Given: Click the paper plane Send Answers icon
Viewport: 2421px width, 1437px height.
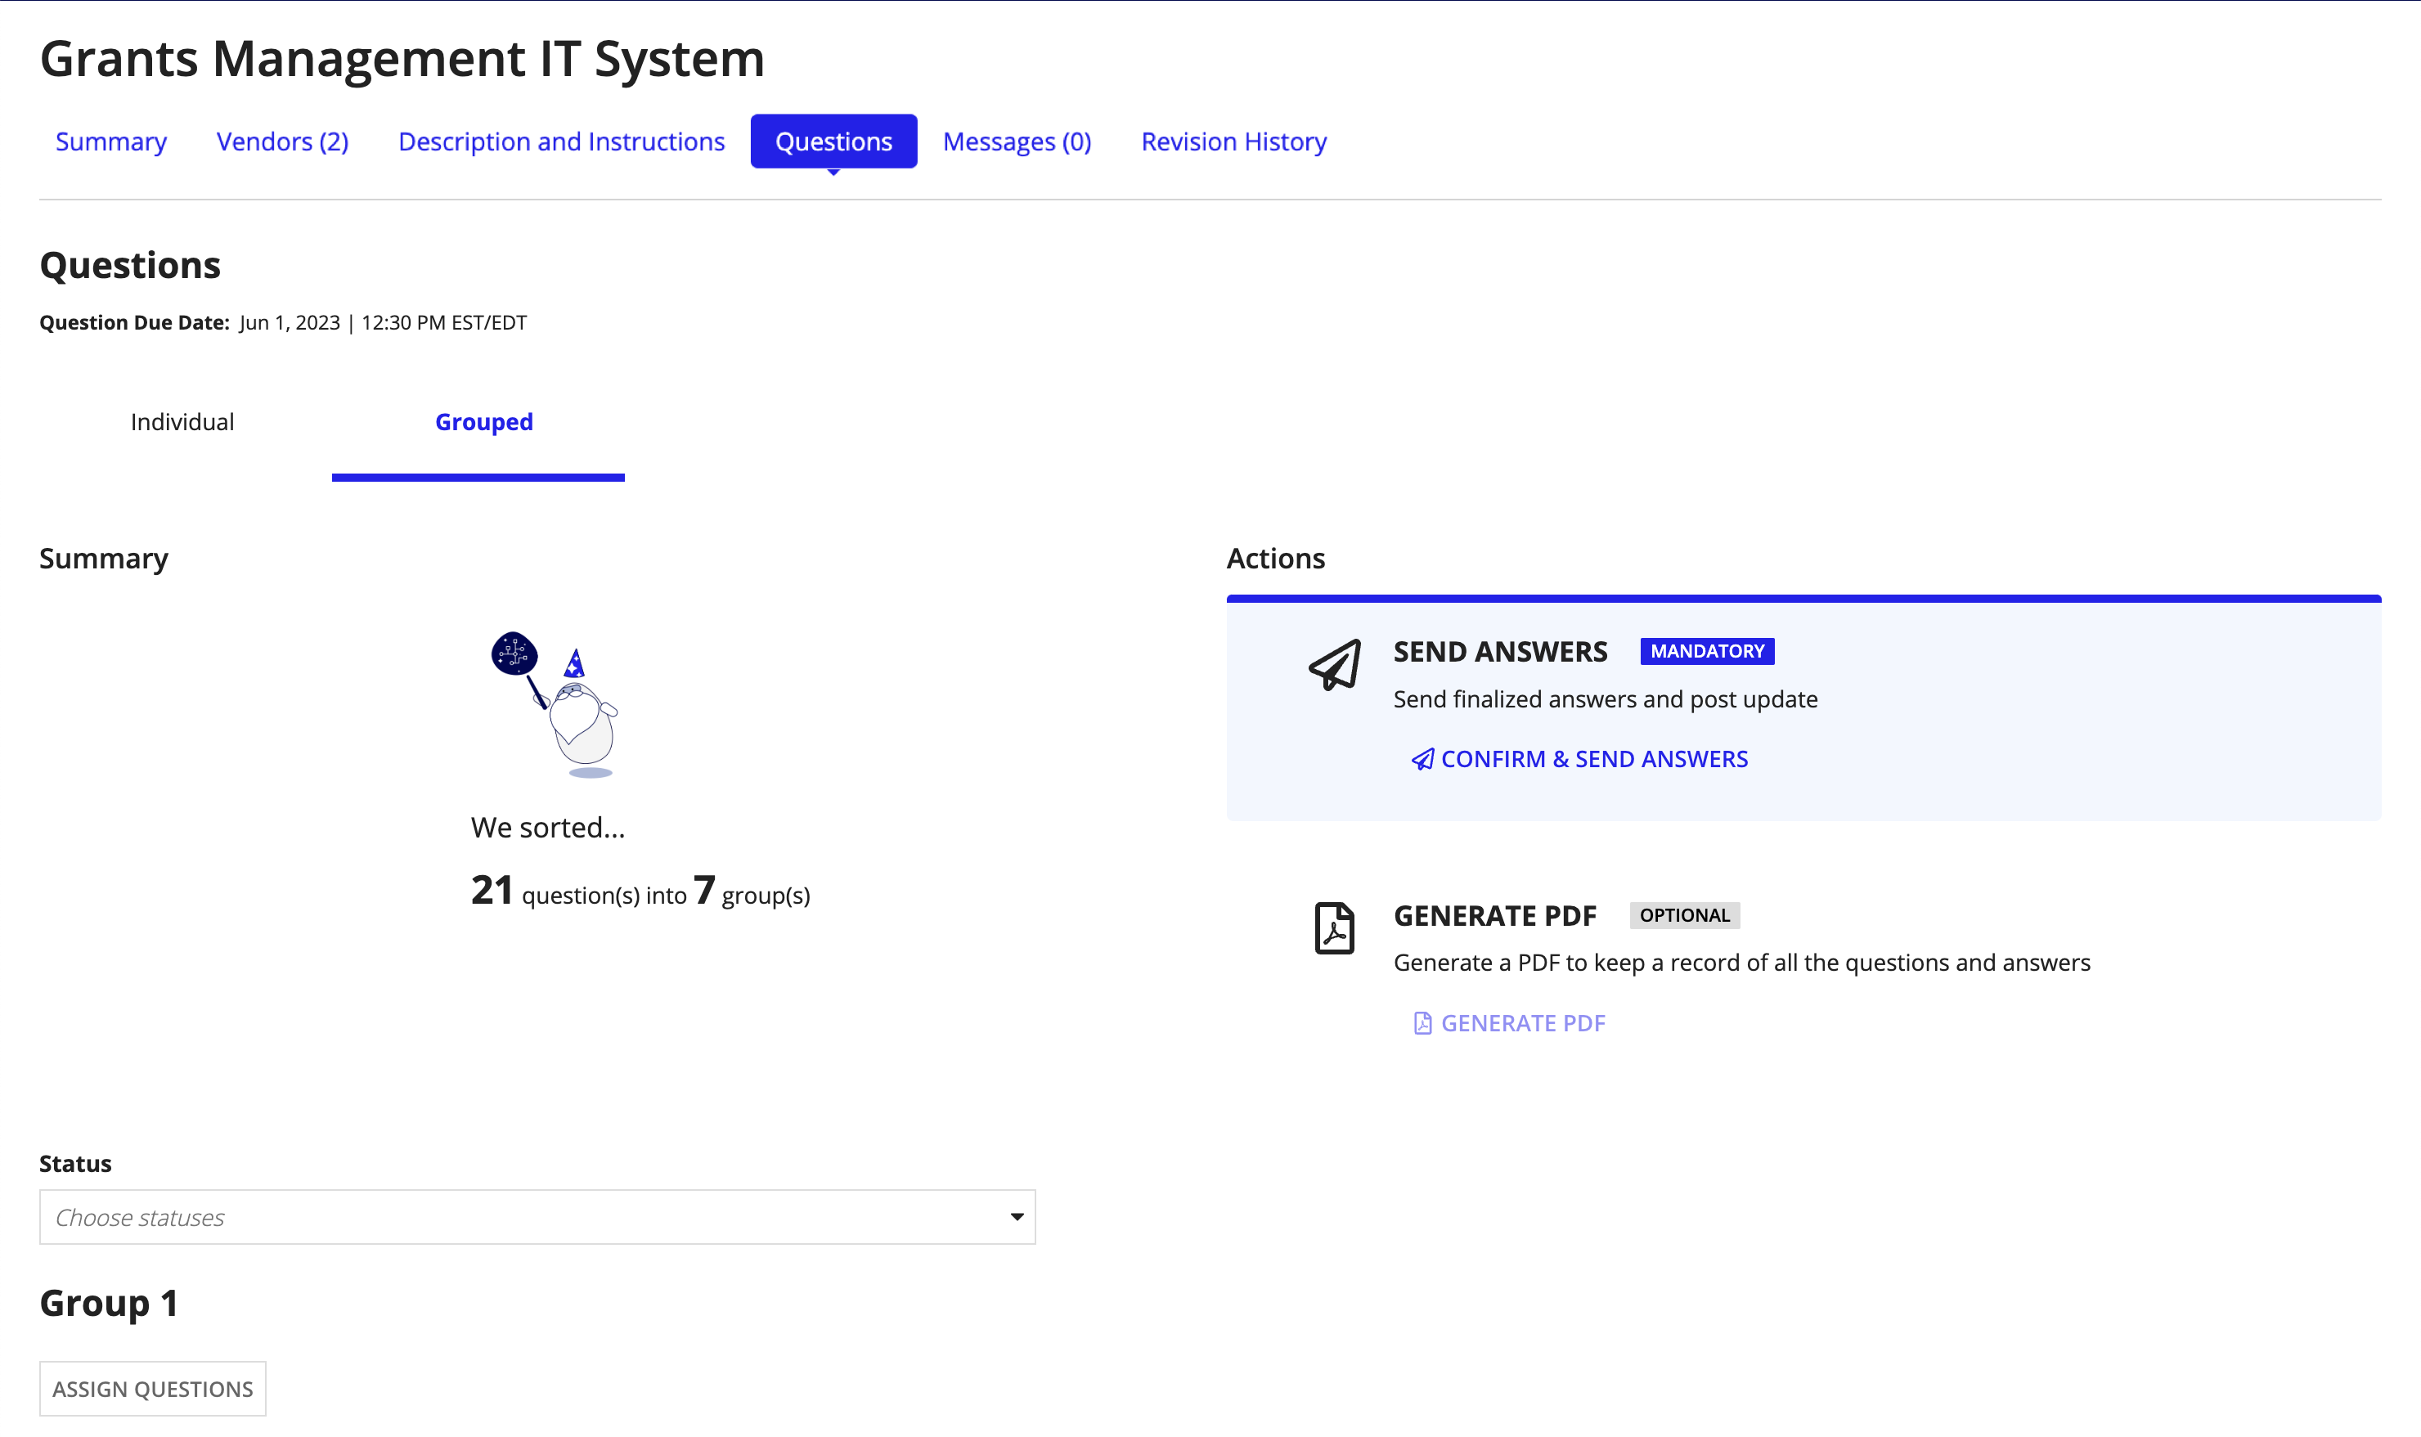Looking at the screenshot, I should pyautogui.click(x=1335, y=665).
